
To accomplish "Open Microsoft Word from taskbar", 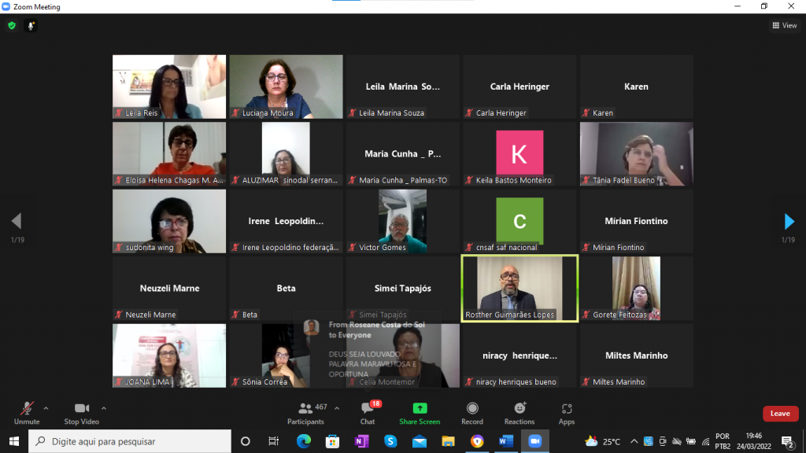I will [x=506, y=441].
